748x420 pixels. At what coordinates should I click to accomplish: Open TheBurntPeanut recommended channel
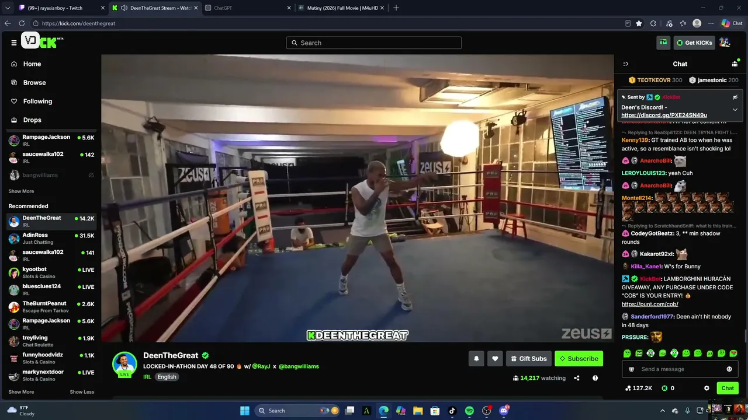(x=51, y=307)
